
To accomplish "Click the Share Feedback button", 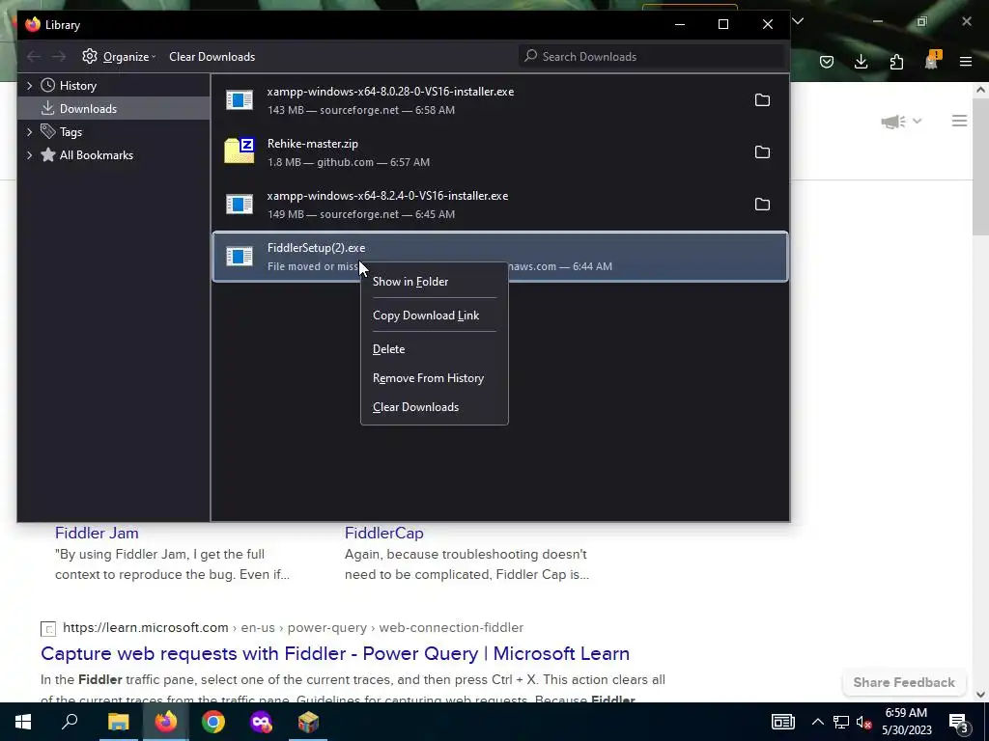I will pos(904,682).
